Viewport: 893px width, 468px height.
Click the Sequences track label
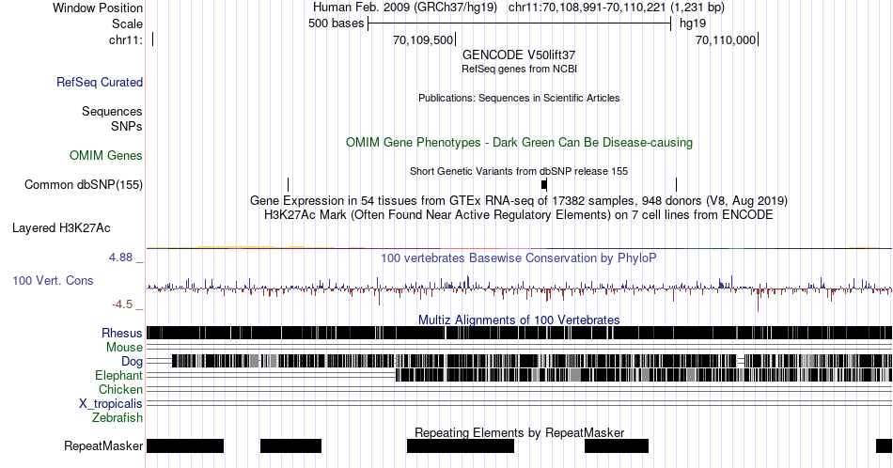point(112,111)
